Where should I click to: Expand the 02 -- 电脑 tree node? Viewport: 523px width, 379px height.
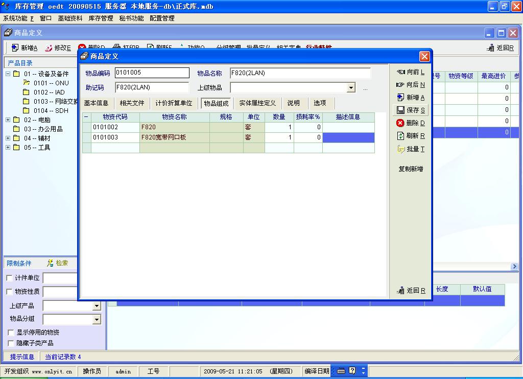click(8, 120)
